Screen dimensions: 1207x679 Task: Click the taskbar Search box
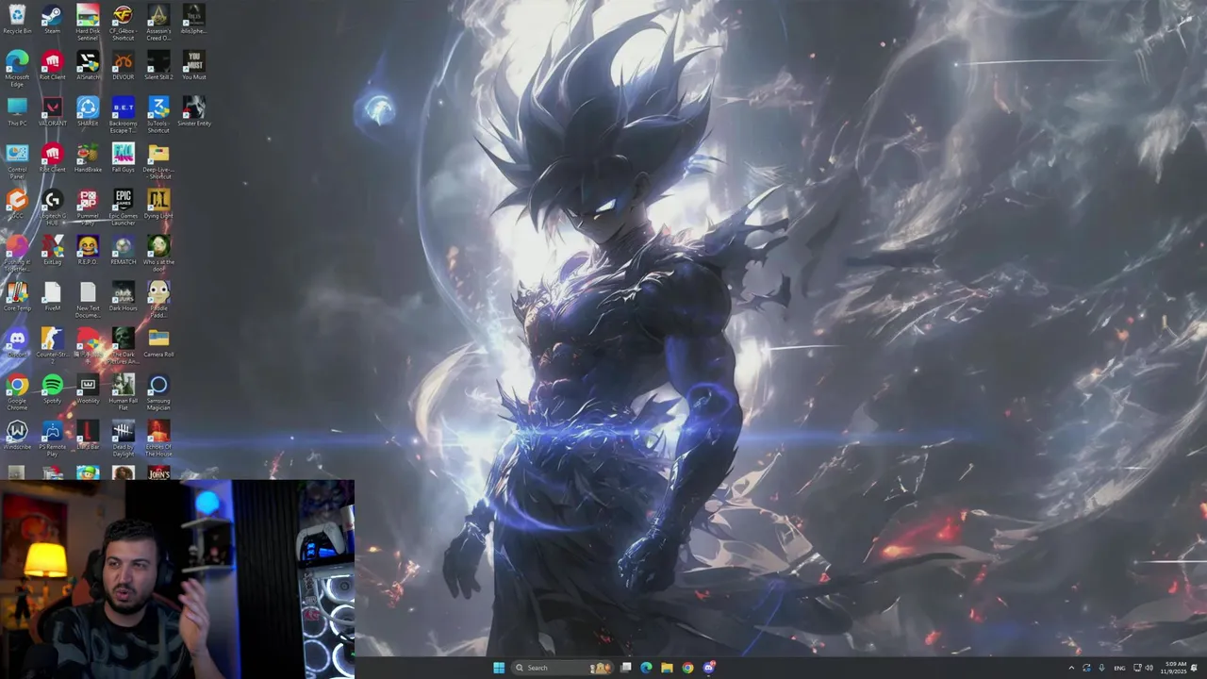561,668
